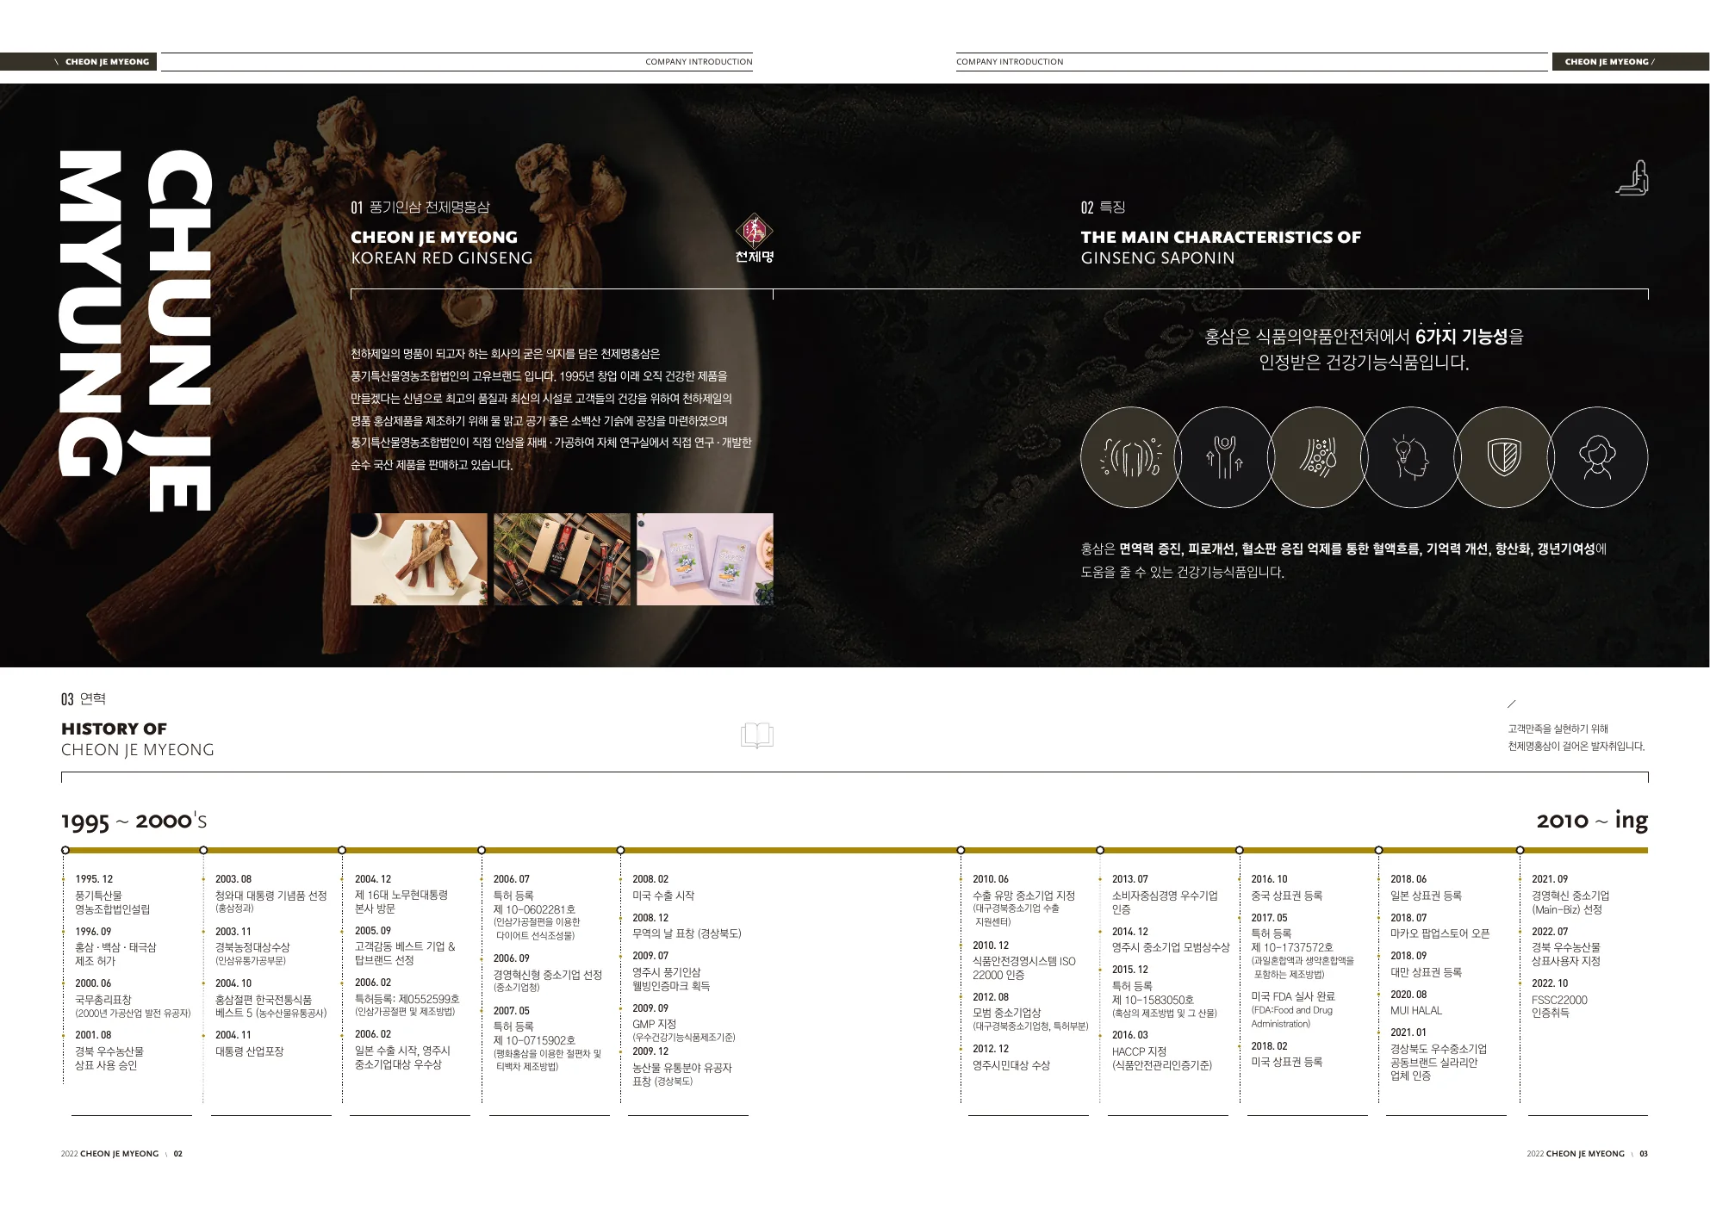
Task: Click timeline marker above the 2004. 12 entry
Action: [x=343, y=850]
